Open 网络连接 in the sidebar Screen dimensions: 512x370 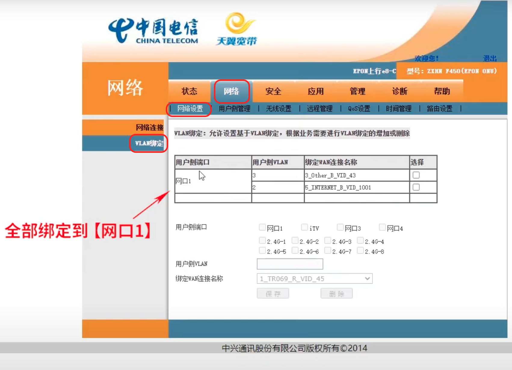149,128
